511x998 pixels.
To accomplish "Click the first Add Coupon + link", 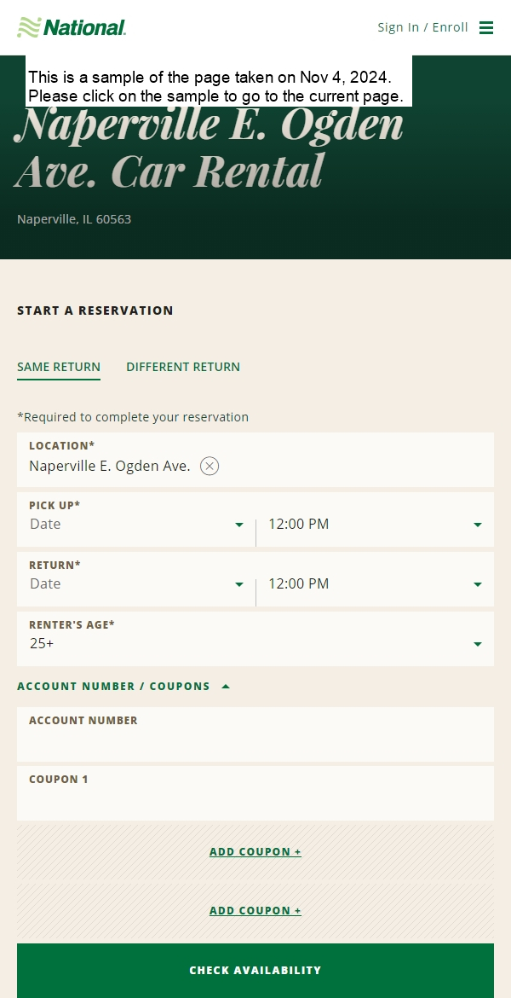I will 255,851.
